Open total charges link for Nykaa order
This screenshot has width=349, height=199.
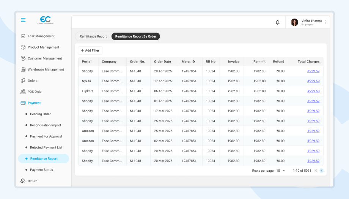pyautogui.click(x=313, y=81)
